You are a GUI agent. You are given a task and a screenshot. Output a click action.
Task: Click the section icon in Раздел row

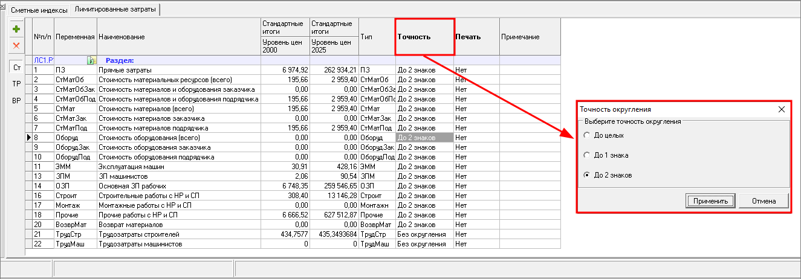[91, 60]
